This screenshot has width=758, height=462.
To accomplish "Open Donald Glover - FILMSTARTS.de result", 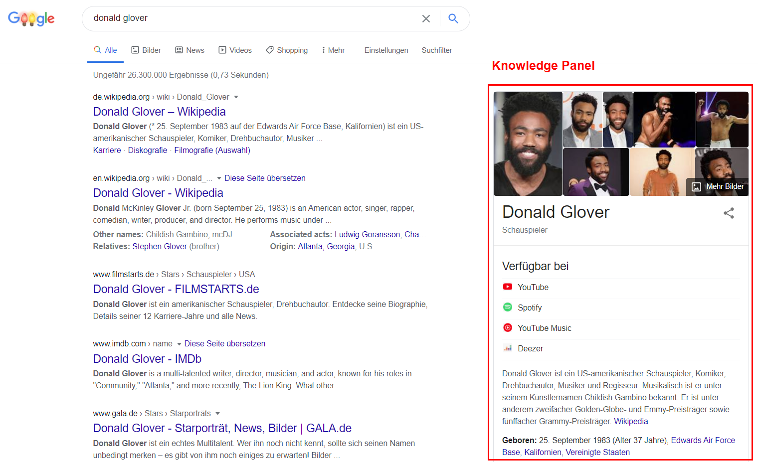I will [x=176, y=289].
